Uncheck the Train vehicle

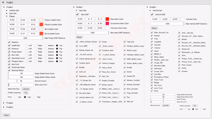152,39
